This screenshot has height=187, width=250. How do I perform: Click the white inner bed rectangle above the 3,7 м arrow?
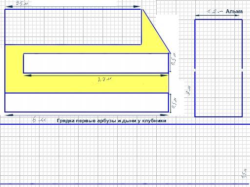point(96,63)
